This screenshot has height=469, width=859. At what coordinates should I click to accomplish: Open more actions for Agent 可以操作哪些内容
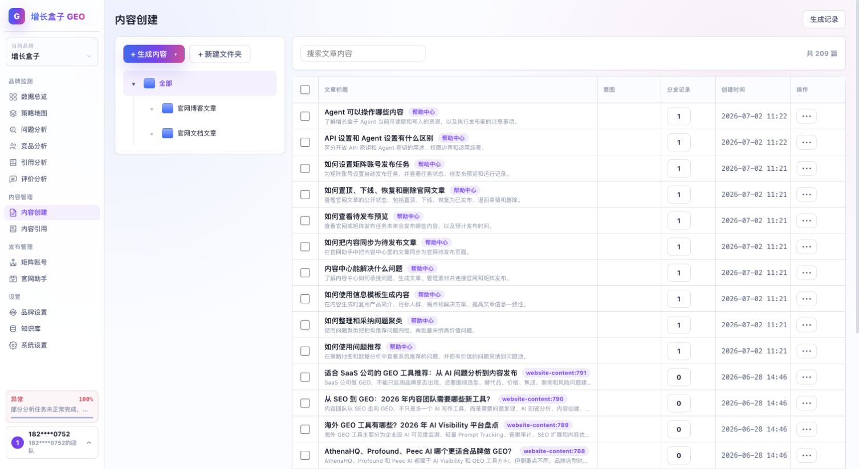pyautogui.click(x=807, y=116)
